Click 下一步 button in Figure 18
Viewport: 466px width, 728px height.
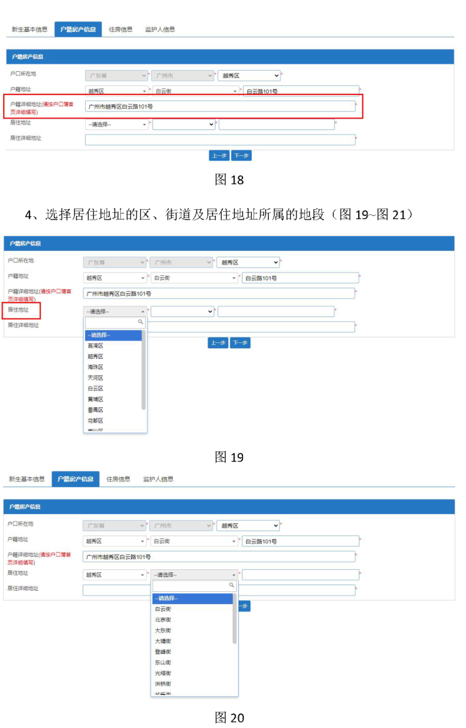pyautogui.click(x=241, y=156)
